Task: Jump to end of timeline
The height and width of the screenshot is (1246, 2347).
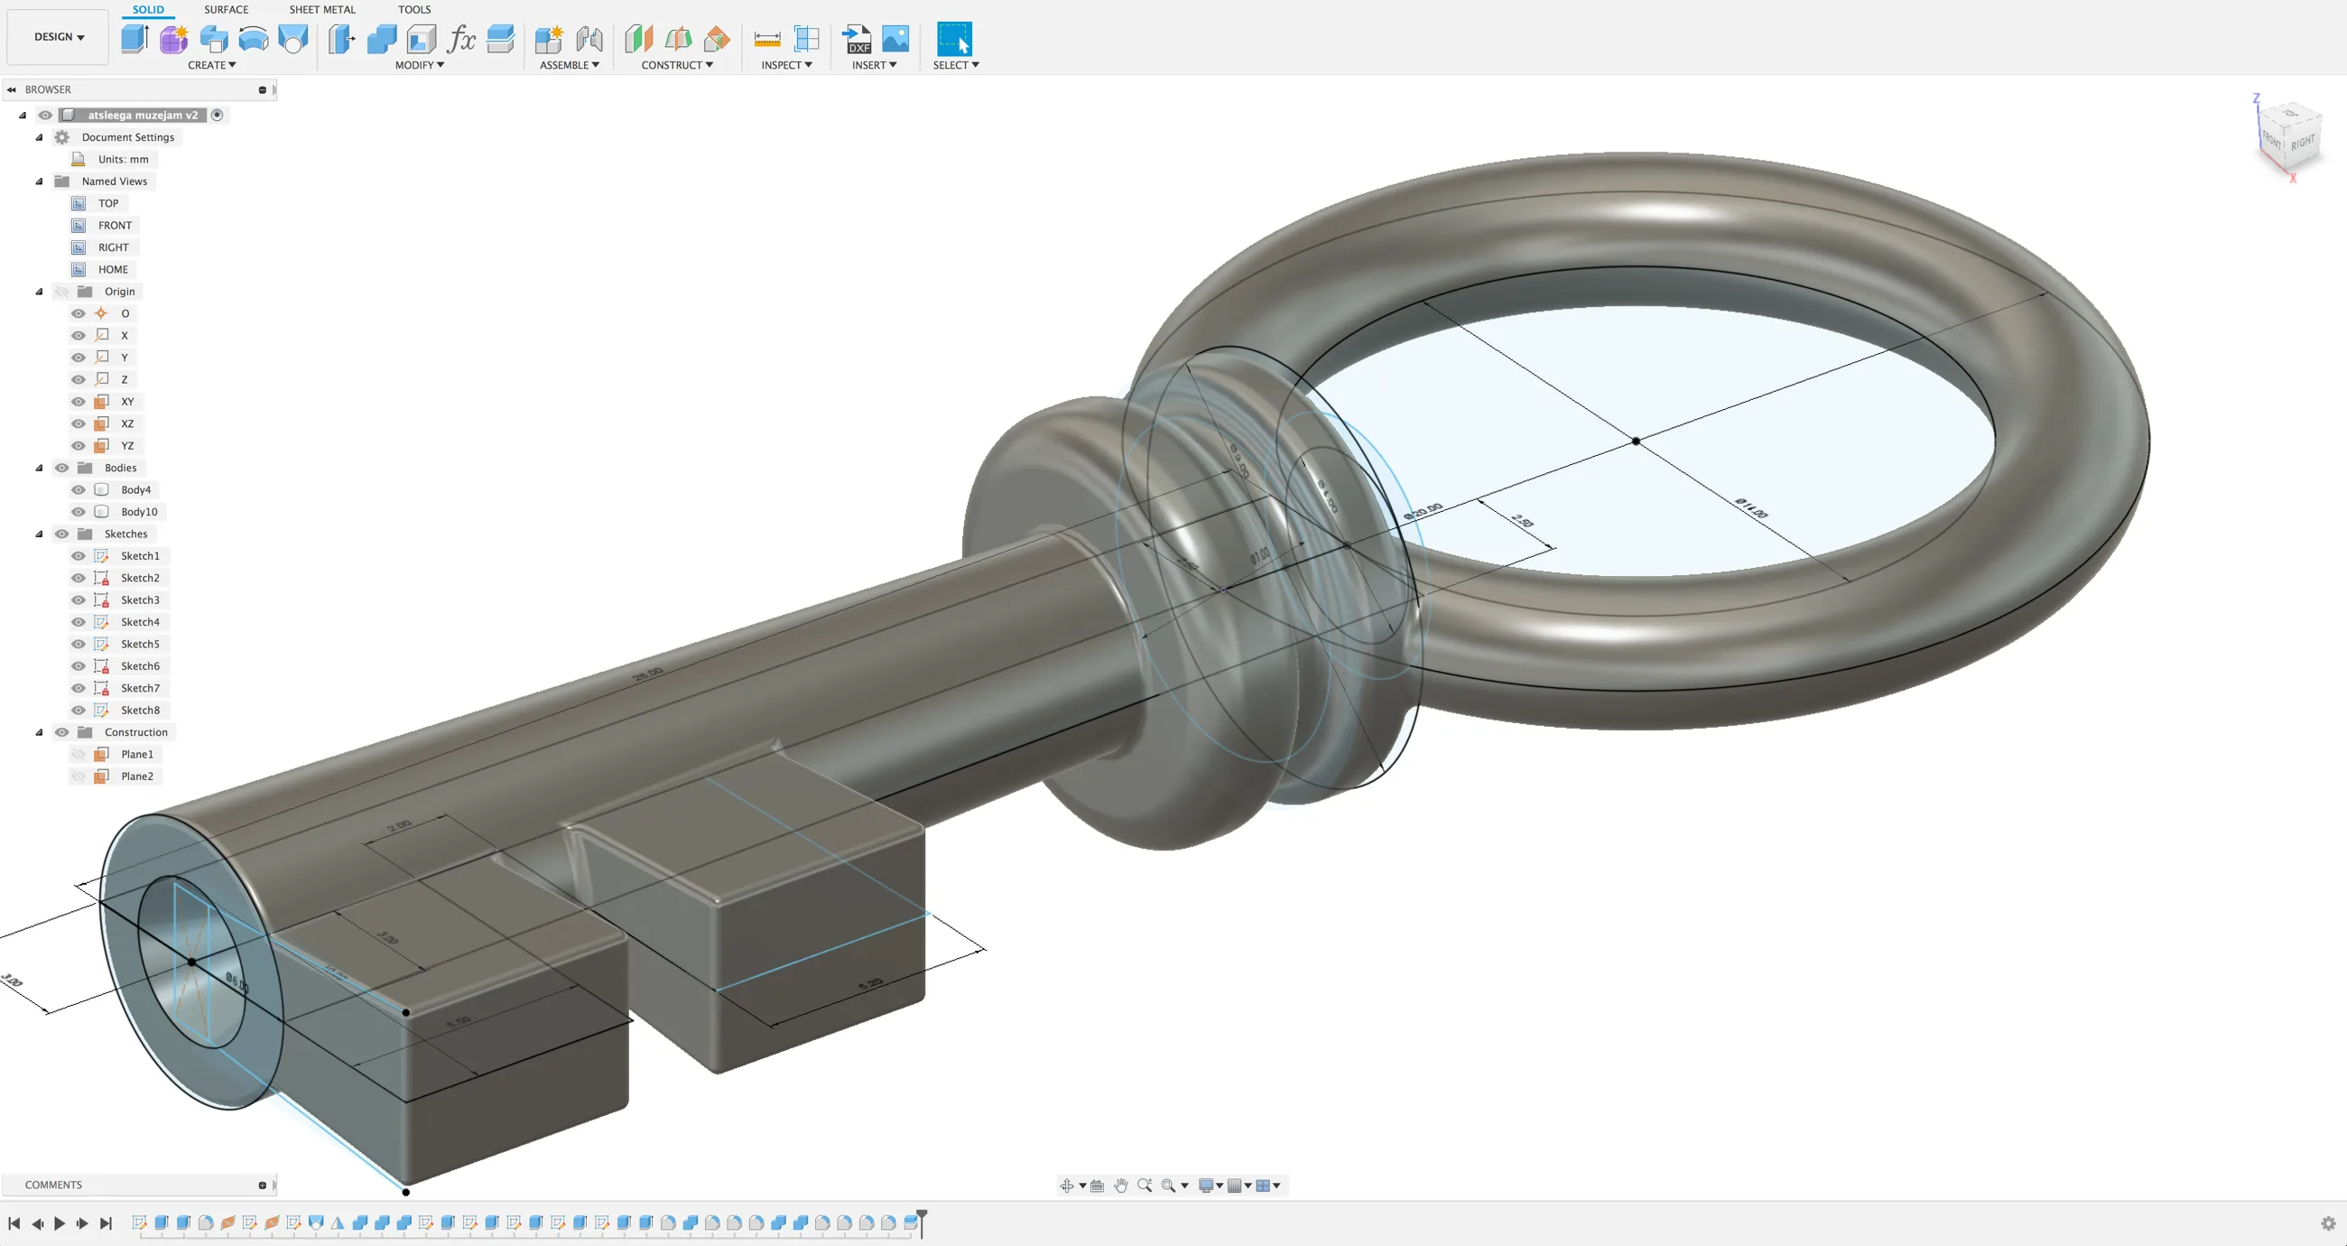Action: click(x=106, y=1223)
